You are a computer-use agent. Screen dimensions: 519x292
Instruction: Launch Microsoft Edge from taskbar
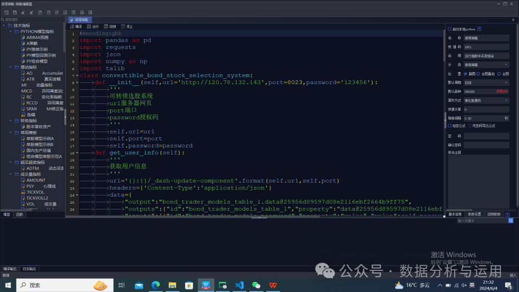tap(156, 285)
